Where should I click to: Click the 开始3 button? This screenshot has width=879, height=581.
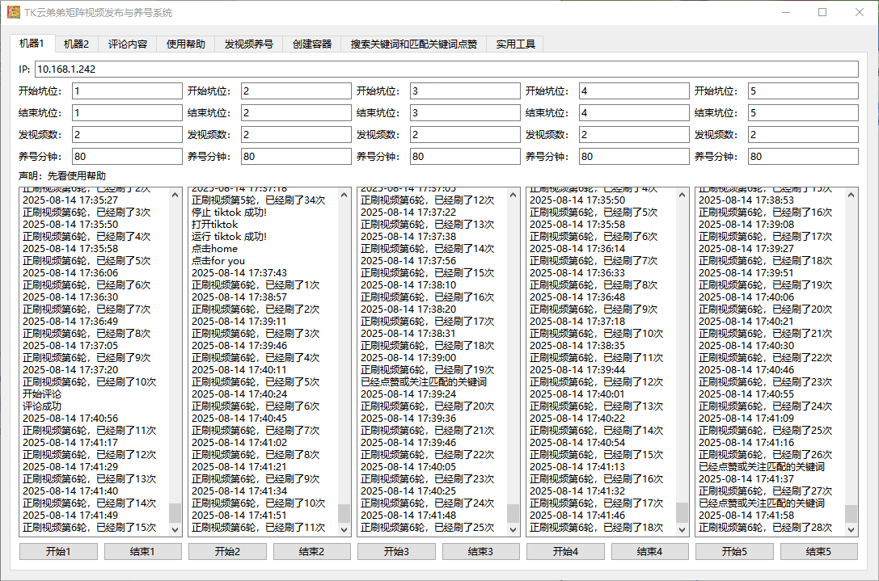[x=396, y=551]
